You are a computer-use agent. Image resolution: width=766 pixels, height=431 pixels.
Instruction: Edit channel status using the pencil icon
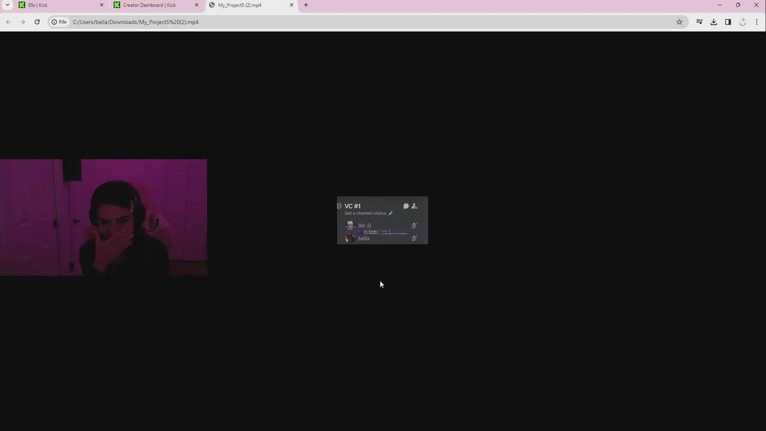pyautogui.click(x=390, y=213)
